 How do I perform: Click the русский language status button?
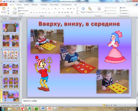pyautogui.click(x=28, y=105)
